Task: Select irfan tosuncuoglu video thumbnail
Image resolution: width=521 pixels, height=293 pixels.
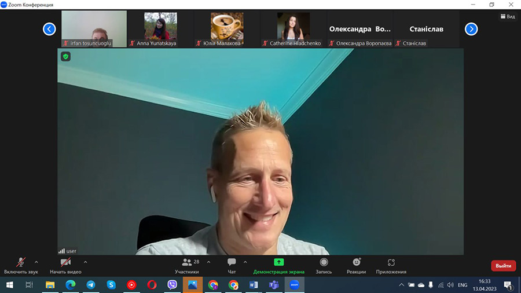Action: (x=94, y=29)
